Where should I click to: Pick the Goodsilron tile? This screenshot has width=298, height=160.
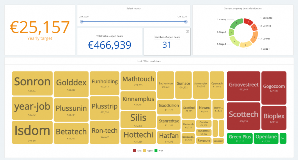[169, 107]
